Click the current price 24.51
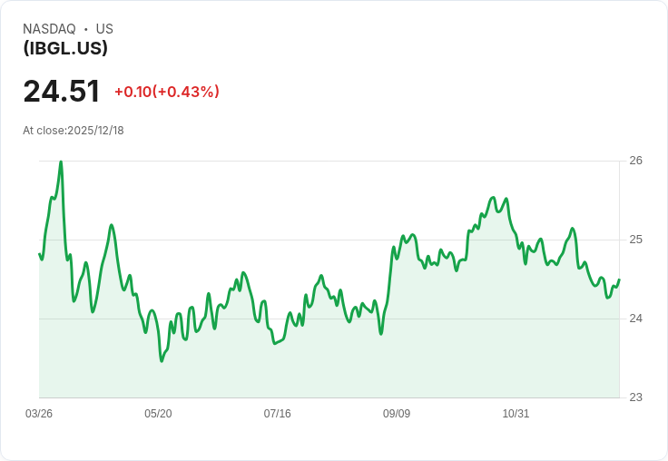This screenshot has width=668, height=461. [62, 92]
